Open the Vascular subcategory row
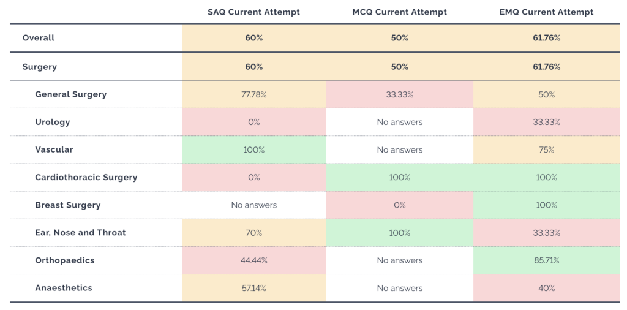 click(x=54, y=149)
